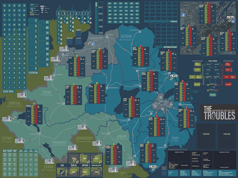Select border crossing marker 1 near Derry
The image size is (238, 178).
64,49
